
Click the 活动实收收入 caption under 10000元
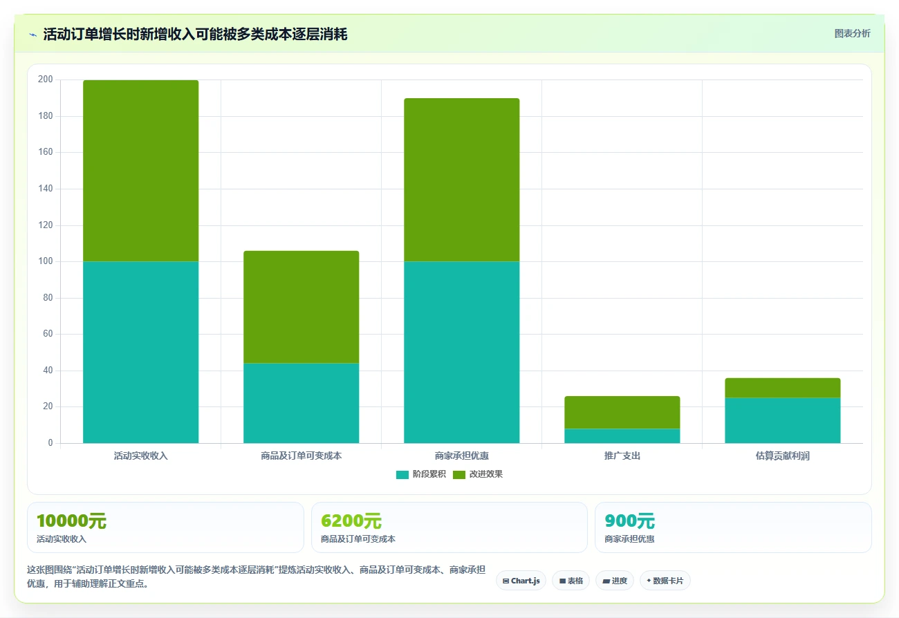[x=62, y=539]
